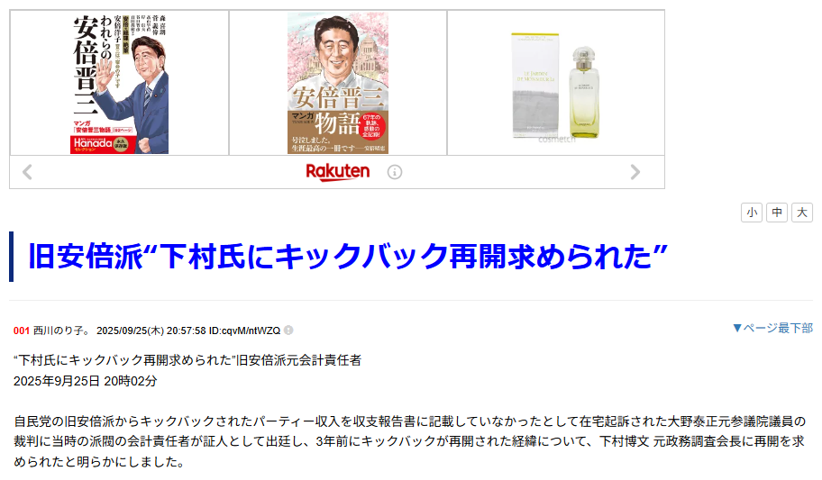Open the ad info icon beside Rakuten
The height and width of the screenshot is (480, 822).
395,172
